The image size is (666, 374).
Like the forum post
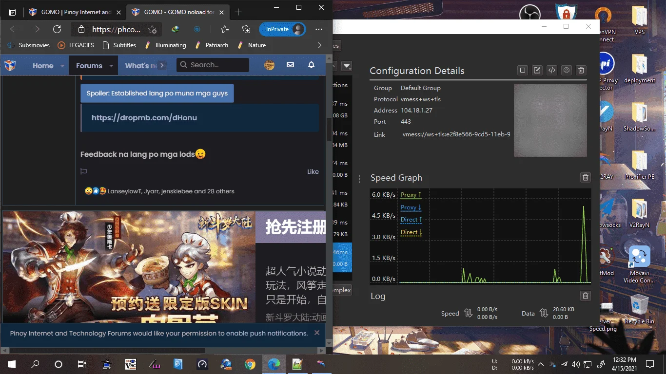pyautogui.click(x=313, y=171)
